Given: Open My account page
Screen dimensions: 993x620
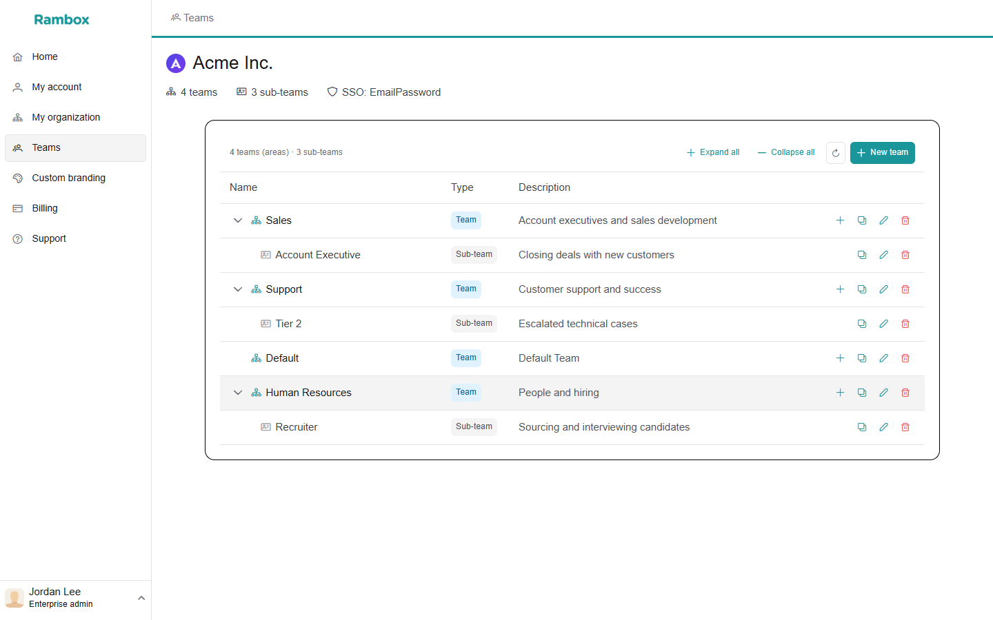Looking at the screenshot, I should point(76,87).
